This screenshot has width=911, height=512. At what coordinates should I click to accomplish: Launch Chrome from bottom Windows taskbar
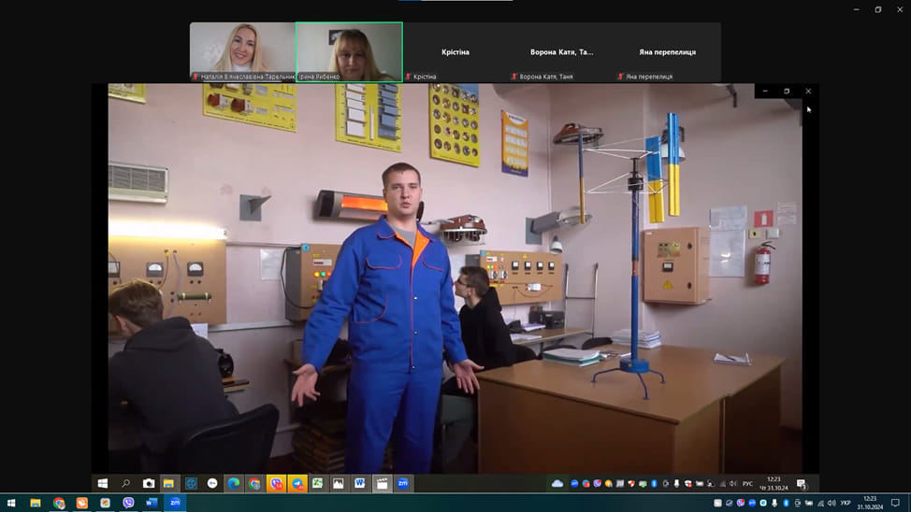coord(59,503)
